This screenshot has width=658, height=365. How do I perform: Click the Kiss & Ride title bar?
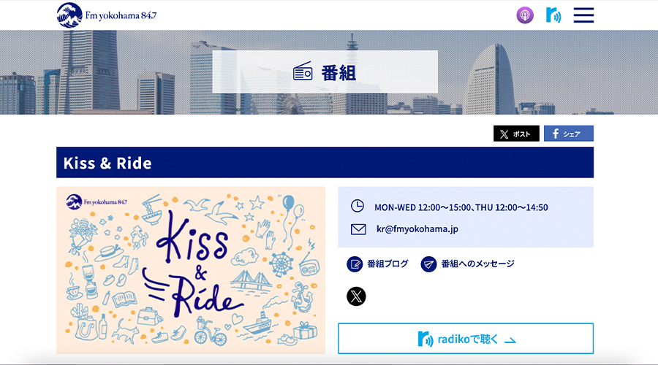click(325, 163)
